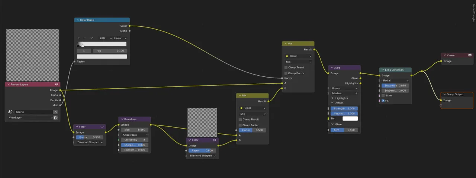Click the Size field in Kuwahara node
Viewport: 476px width, 178px height.
pyautogui.click(x=135, y=130)
